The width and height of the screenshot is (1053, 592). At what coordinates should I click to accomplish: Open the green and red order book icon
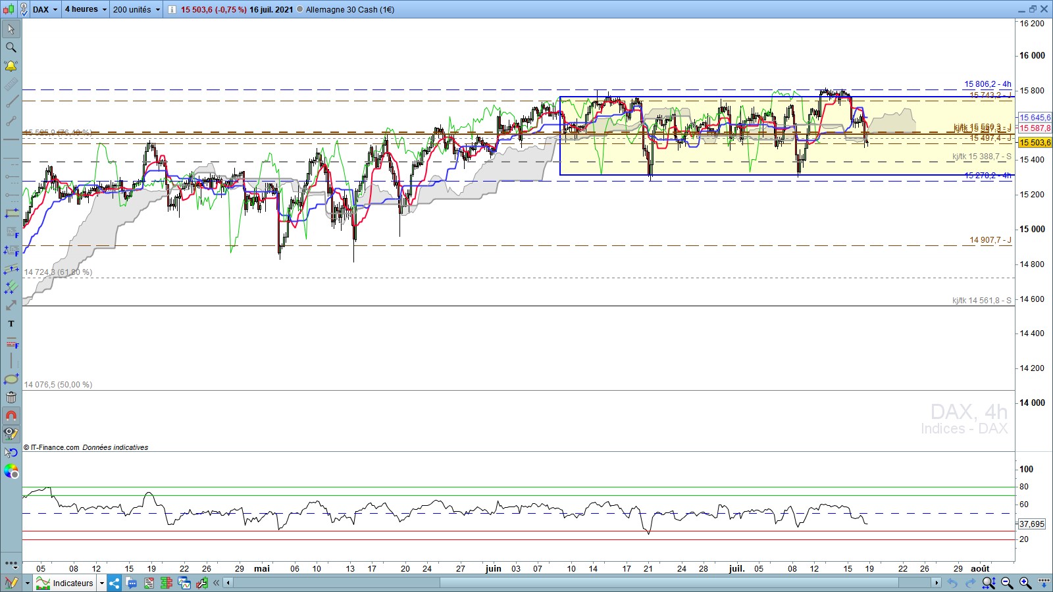point(166,583)
